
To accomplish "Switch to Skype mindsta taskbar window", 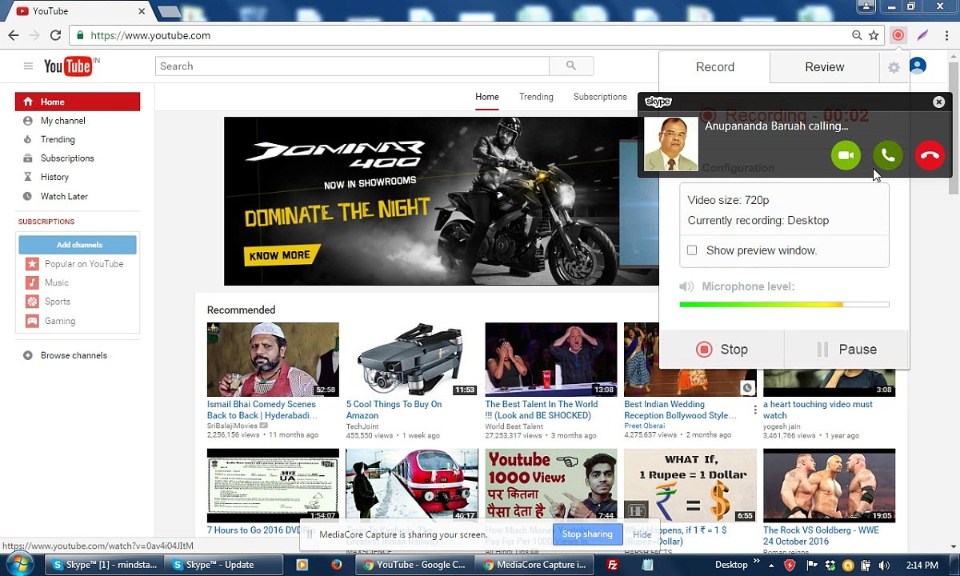I will 104,565.
